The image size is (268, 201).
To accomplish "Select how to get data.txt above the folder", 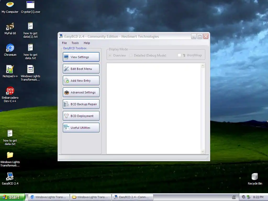I will (10, 138).
